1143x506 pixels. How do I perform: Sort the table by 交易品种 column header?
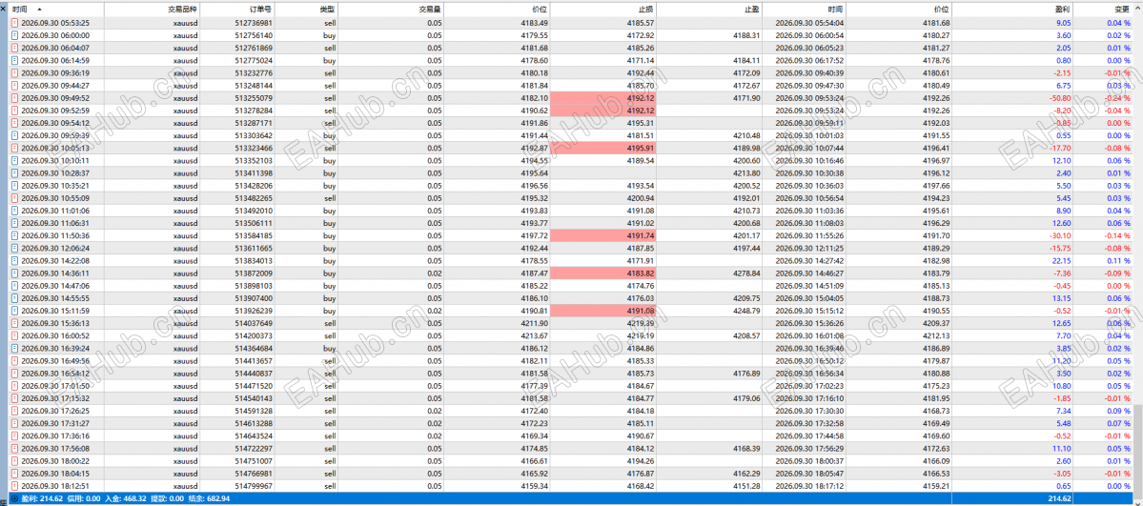click(x=153, y=9)
